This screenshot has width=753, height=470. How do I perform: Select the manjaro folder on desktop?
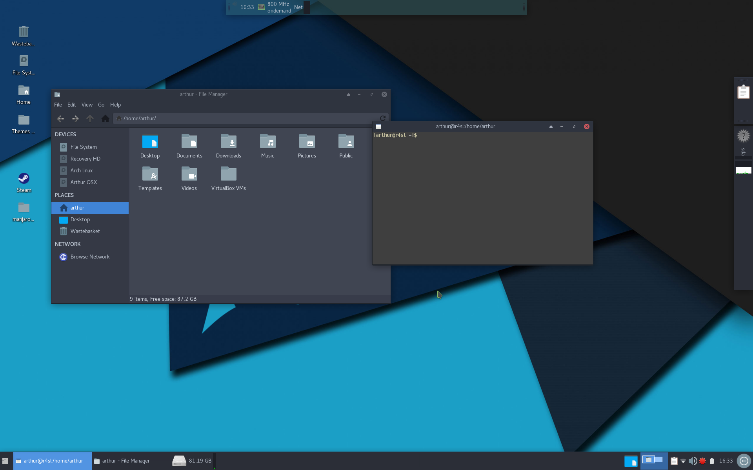click(x=24, y=212)
